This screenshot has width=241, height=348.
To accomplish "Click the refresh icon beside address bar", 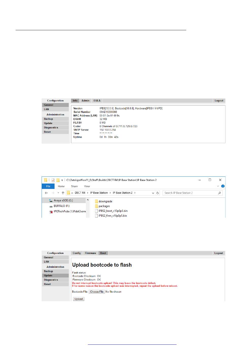I will pyautogui.click(x=158, y=193).
